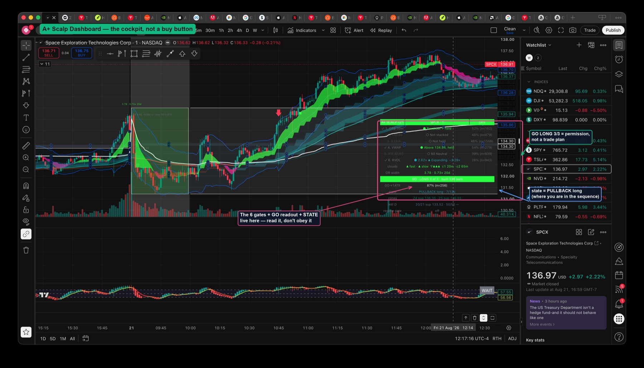Click the zoom out magnifier tool
644x368 pixels.
[x=26, y=170]
